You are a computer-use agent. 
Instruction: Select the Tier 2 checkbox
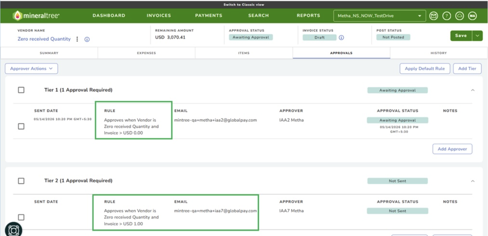(x=21, y=181)
